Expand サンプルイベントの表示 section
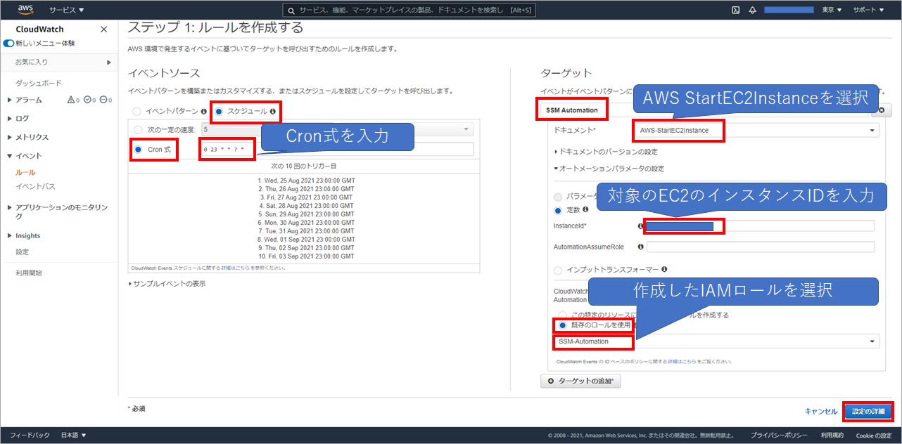This screenshot has width=902, height=444. click(167, 284)
